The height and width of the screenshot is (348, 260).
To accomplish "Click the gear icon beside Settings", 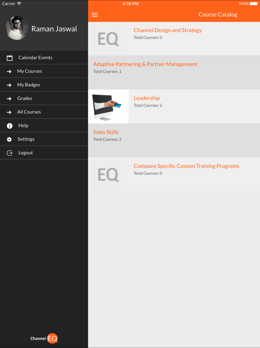I will pos(9,139).
